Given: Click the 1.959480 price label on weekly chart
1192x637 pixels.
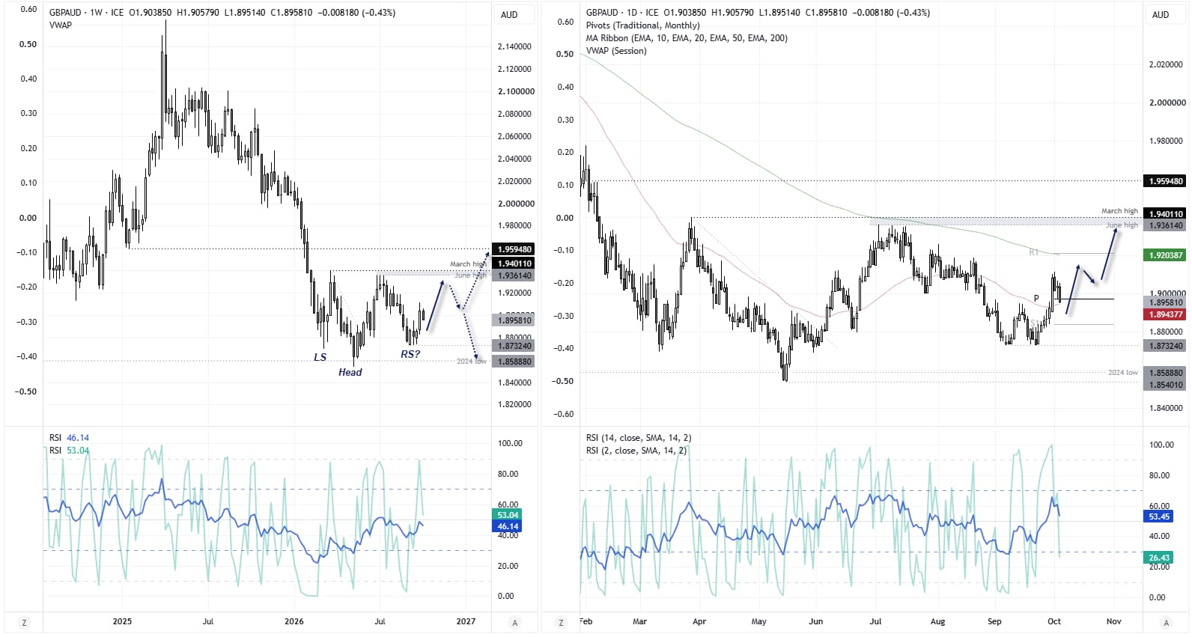Looking at the screenshot, I should coord(513,249).
